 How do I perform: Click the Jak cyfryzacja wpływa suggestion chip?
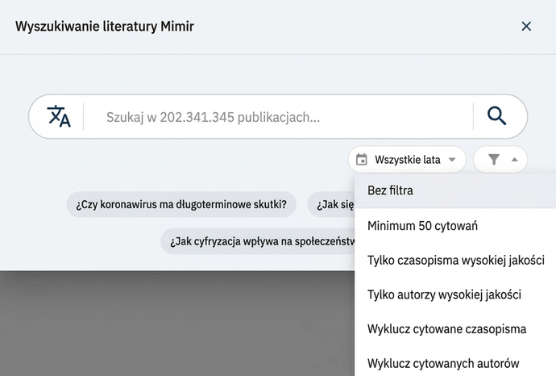tap(258, 241)
